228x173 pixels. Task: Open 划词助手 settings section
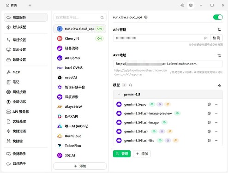[26, 163]
